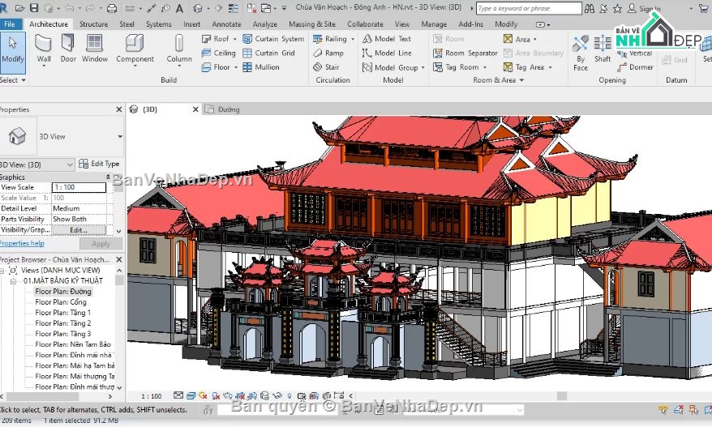Click the Edit Type button
This screenshot has height=427, width=712.
pos(100,164)
